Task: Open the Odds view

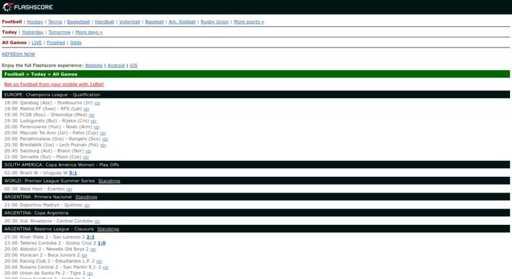Action: point(76,43)
